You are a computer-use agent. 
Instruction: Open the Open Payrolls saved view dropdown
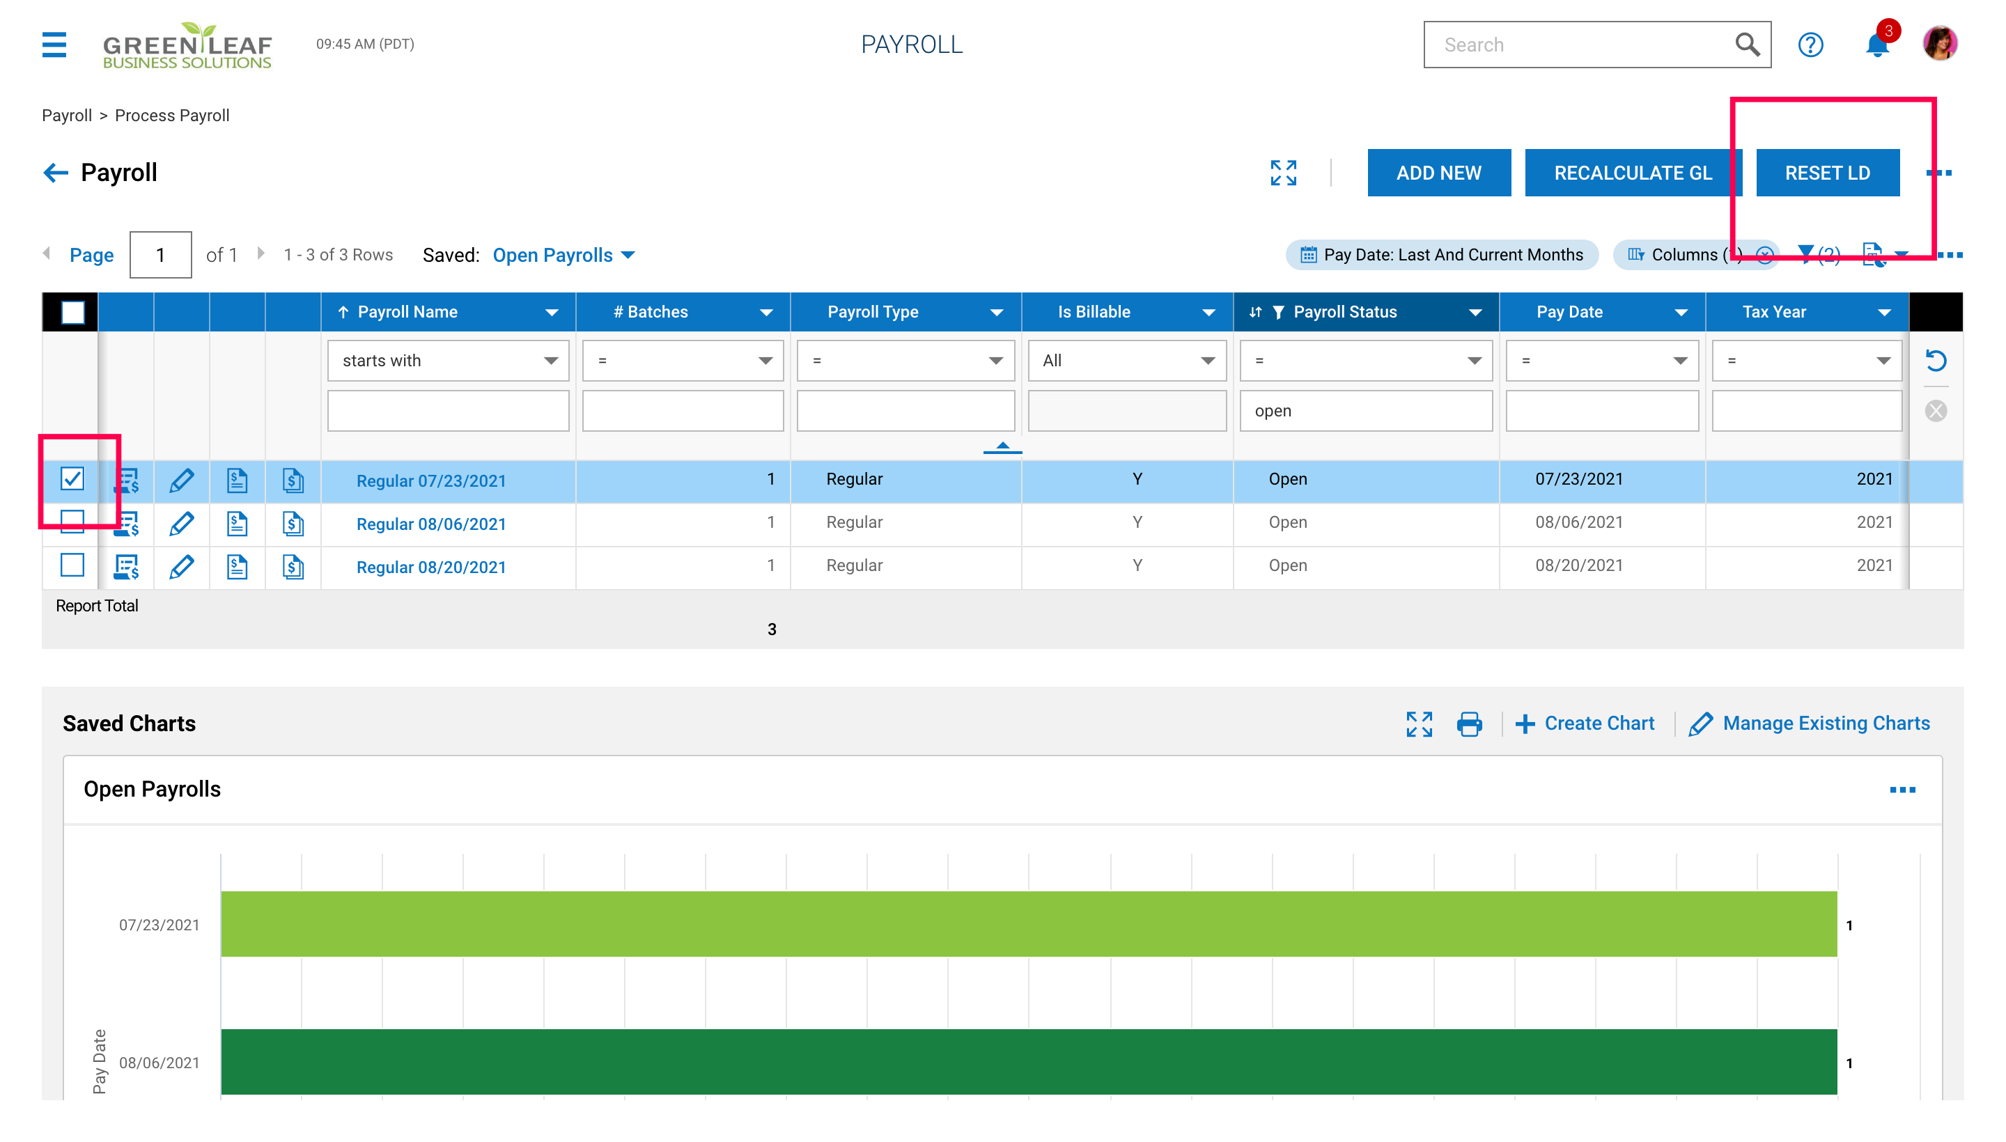563,255
